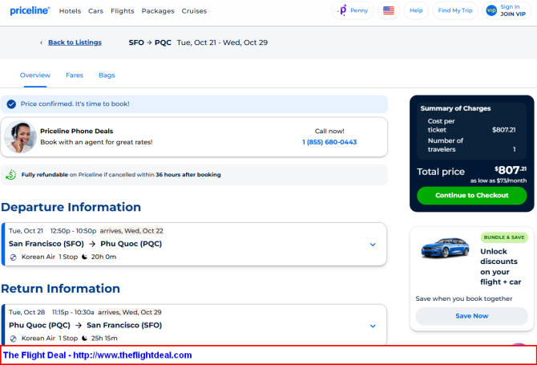Click the arrow between Phu Quoc and San Francisco
This screenshot has height=365, width=537.
(x=79, y=326)
